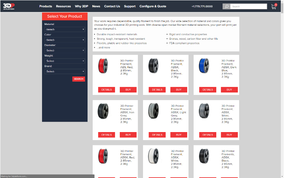The image size is (284, 178).
Task: Expand the Diameter dropdown
Action: 65,50
